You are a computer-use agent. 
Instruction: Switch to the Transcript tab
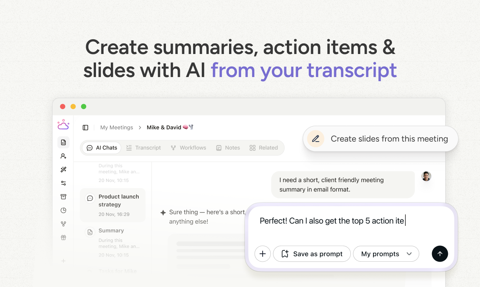click(x=144, y=148)
